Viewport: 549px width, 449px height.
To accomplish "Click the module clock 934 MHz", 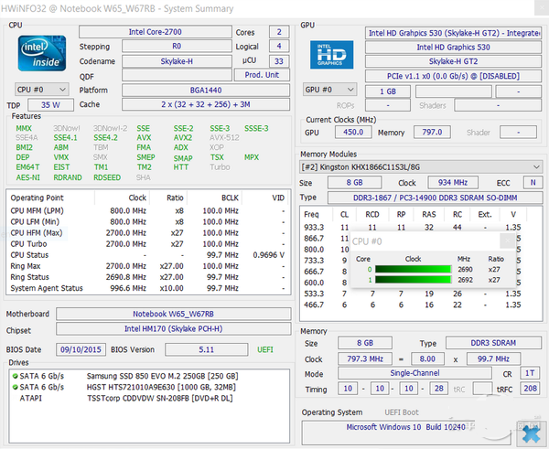I will (x=453, y=182).
